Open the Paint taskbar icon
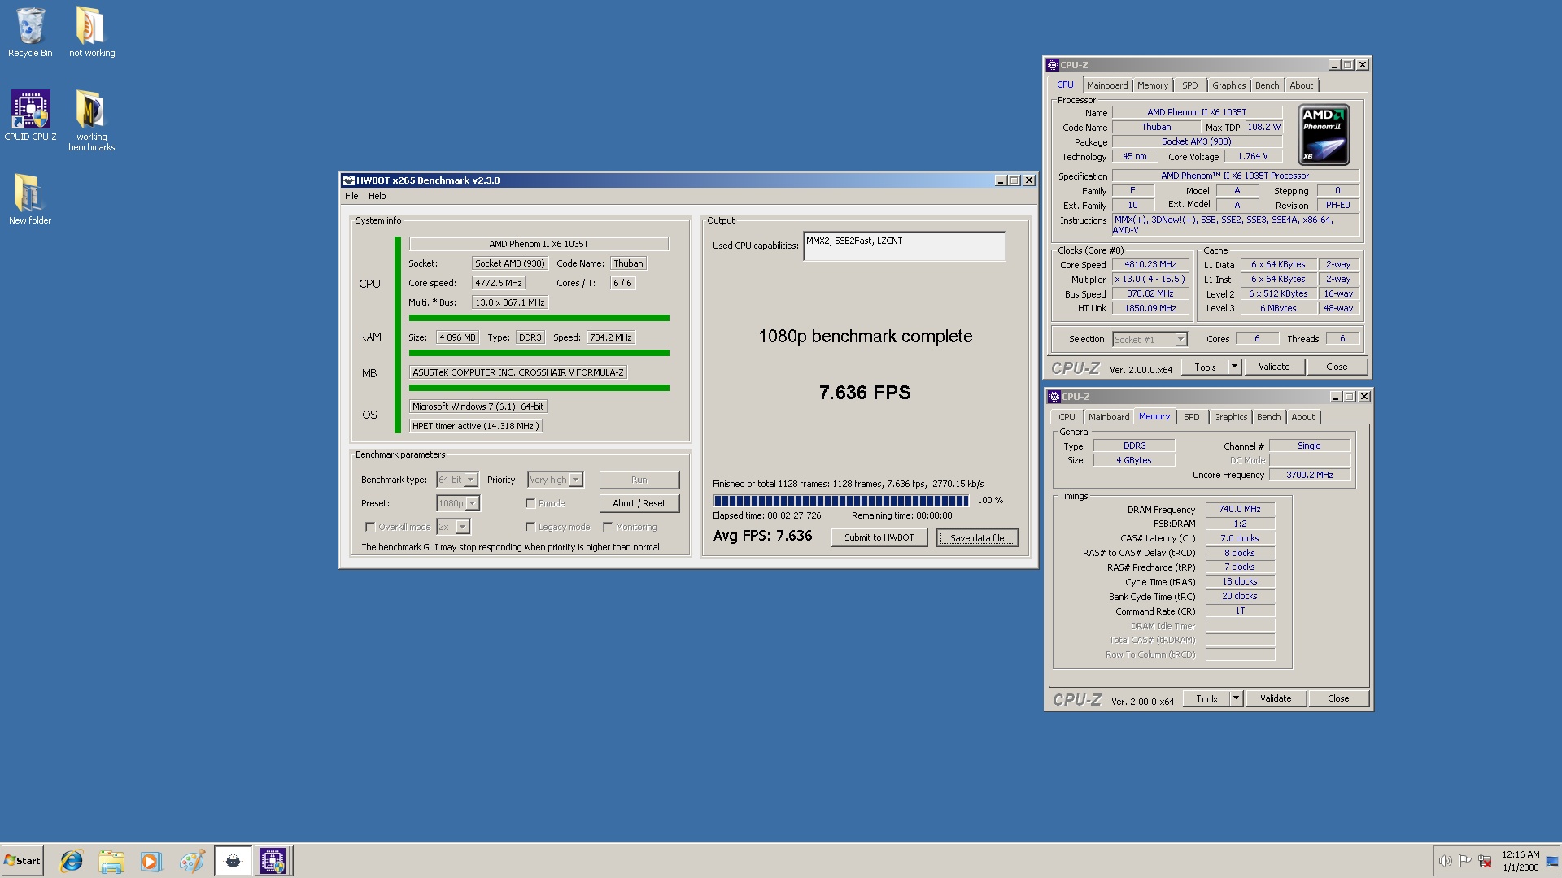This screenshot has height=878, width=1562. tap(192, 861)
